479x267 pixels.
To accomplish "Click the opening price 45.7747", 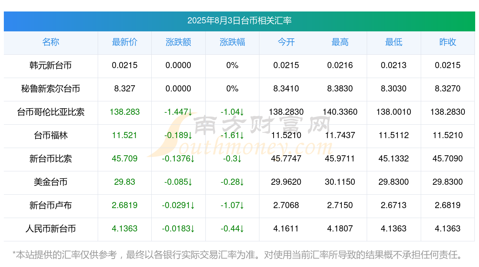I will click(286, 159).
